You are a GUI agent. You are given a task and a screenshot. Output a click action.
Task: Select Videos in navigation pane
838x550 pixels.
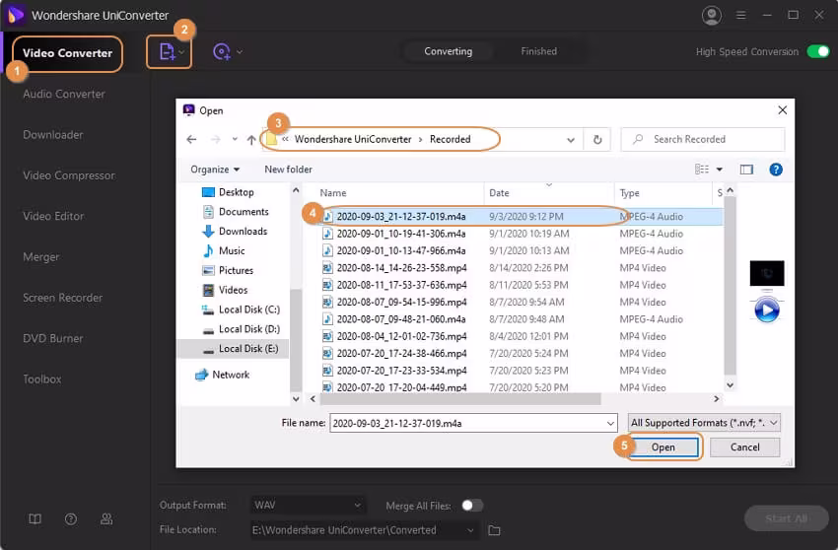225,290
